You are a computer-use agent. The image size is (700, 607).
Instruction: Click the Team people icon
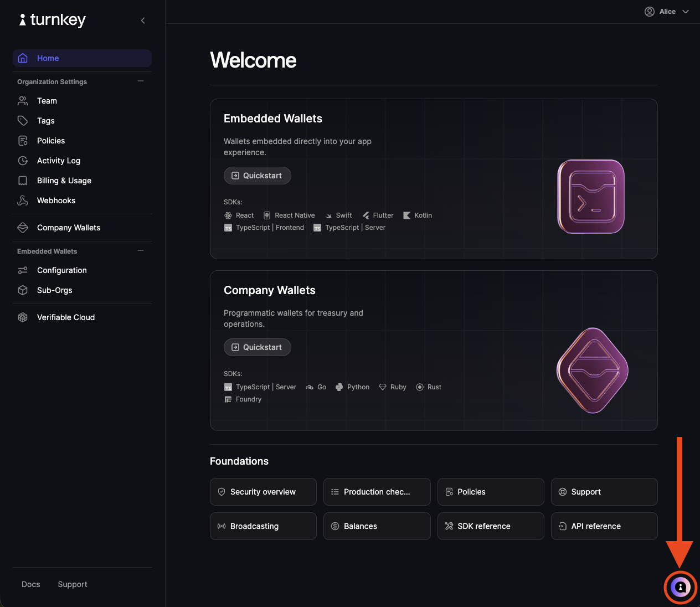point(23,101)
